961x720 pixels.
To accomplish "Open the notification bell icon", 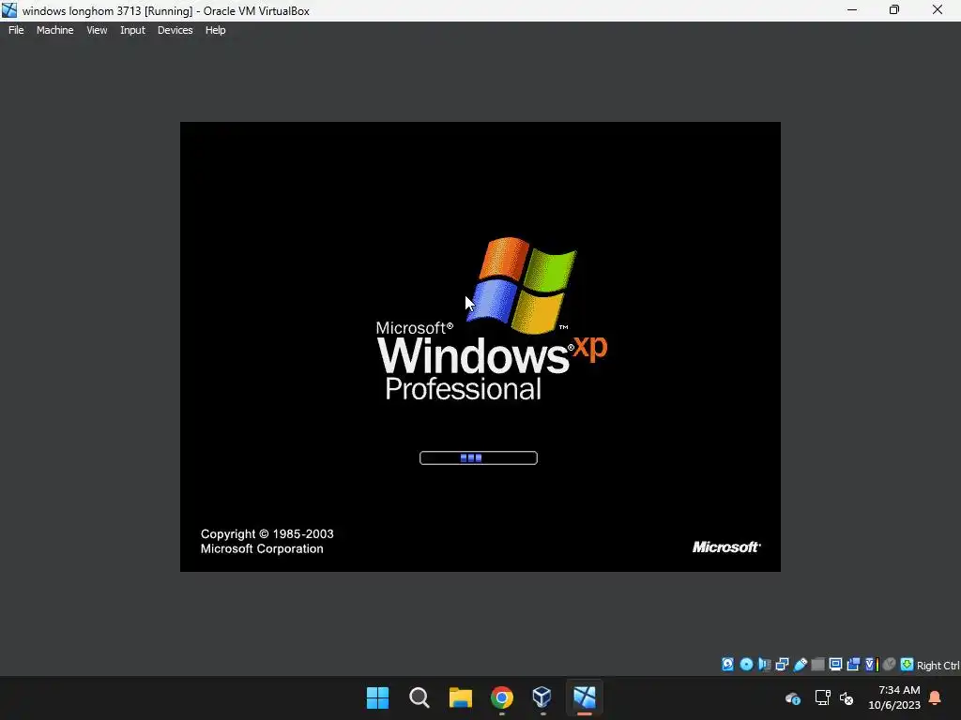I will tap(935, 697).
